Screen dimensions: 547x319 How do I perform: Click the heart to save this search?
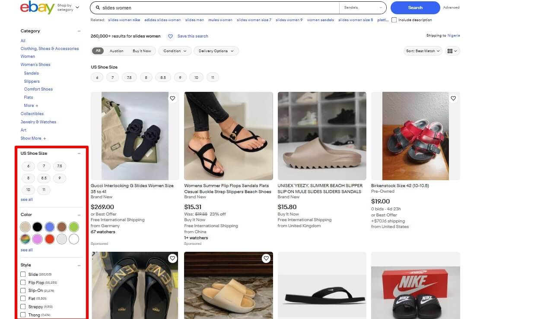point(170,36)
